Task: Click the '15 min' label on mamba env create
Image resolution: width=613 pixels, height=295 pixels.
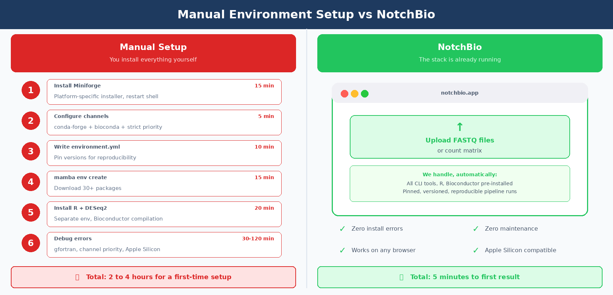Action: point(264,177)
